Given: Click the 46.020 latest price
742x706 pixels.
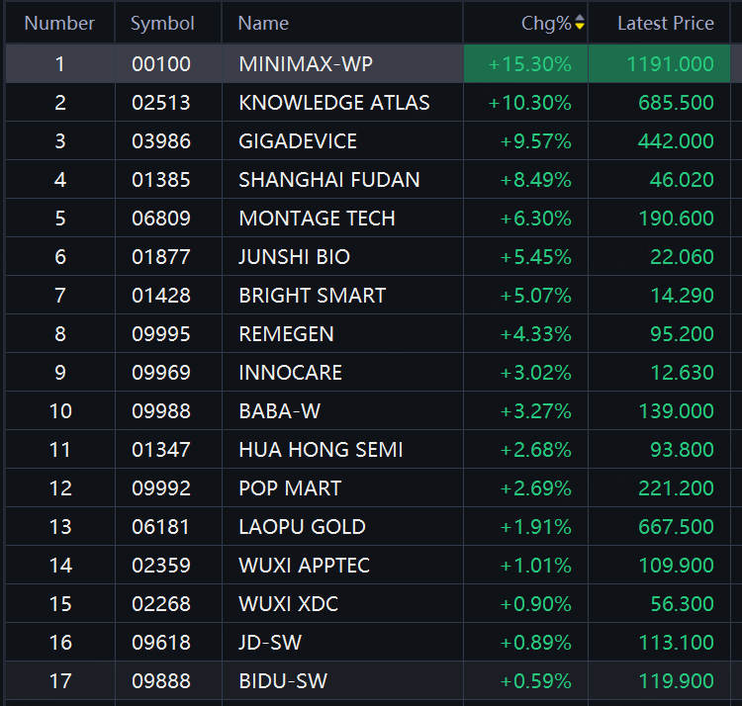Looking at the screenshot, I should 682,180.
